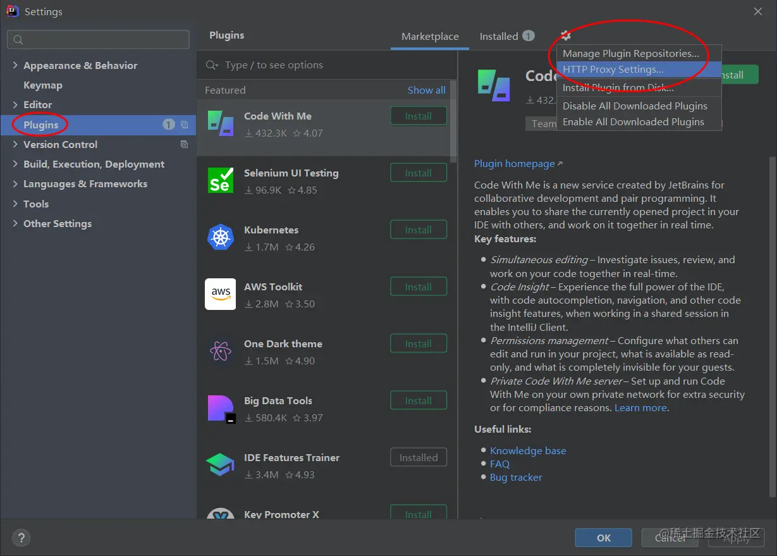
Task: Expand Build, Execution, Deployment section
Action: [16, 164]
